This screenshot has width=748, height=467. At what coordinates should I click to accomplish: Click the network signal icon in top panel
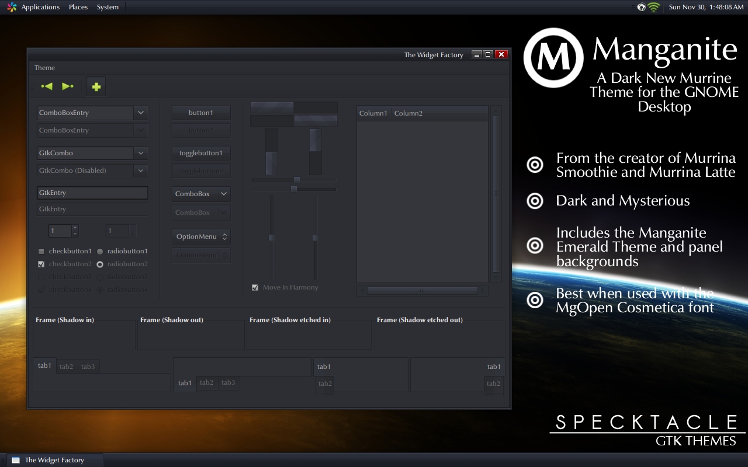click(654, 7)
